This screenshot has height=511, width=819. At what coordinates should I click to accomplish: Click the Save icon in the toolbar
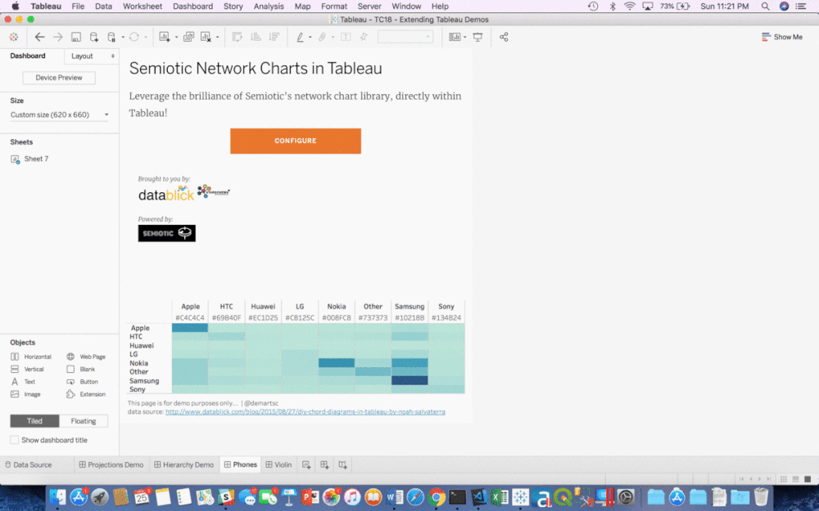pyautogui.click(x=76, y=37)
